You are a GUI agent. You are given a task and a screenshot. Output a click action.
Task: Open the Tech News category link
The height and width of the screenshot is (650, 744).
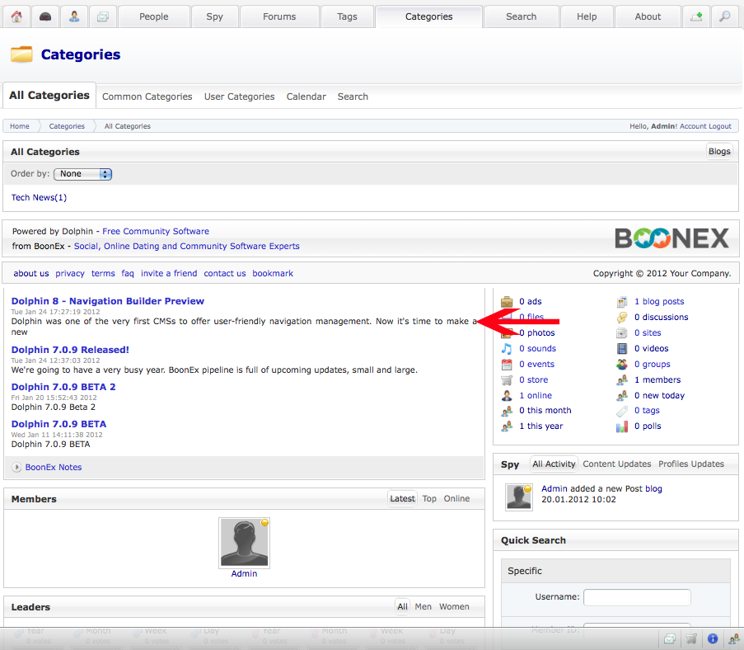pyautogui.click(x=39, y=197)
